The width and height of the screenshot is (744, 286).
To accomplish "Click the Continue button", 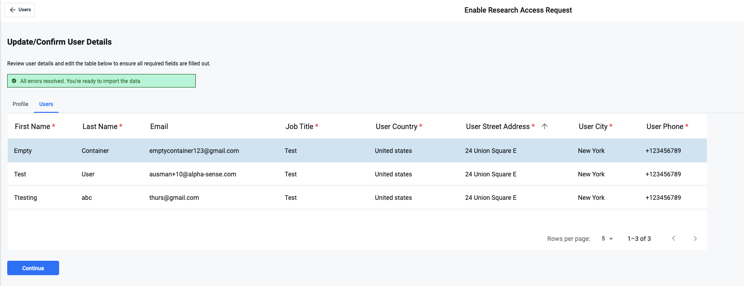I will (x=33, y=268).
